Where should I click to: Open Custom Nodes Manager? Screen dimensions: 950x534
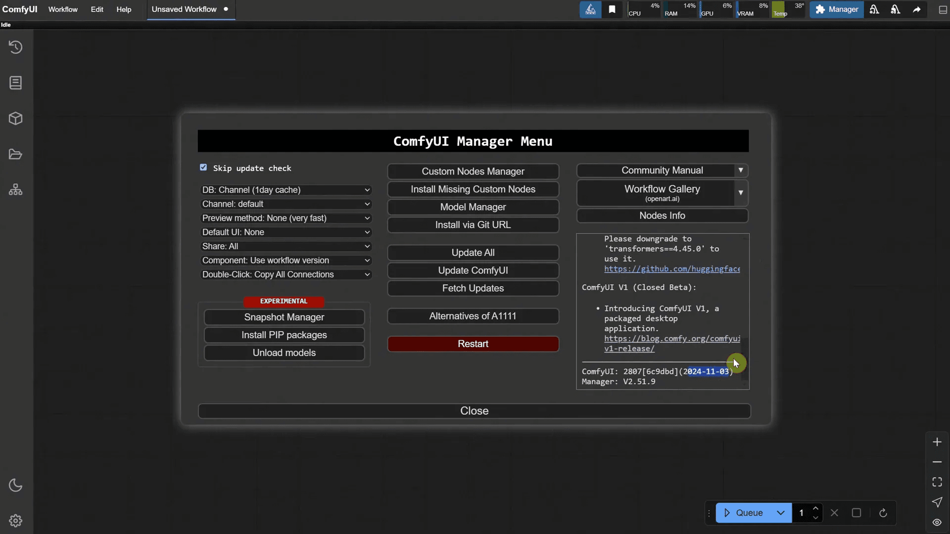pos(473,172)
